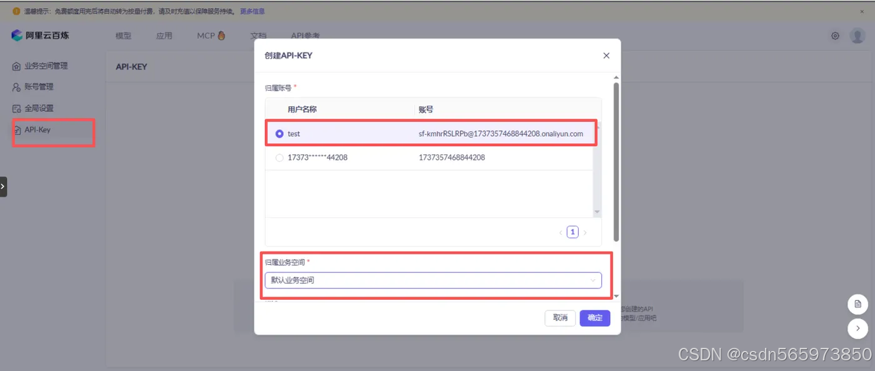Click the sf-kmhrRSLRPb account email cell
The width and height of the screenshot is (875, 371).
(501, 134)
